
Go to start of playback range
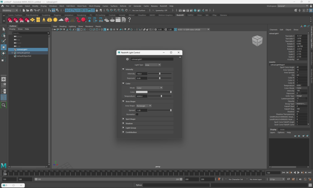[283, 173]
